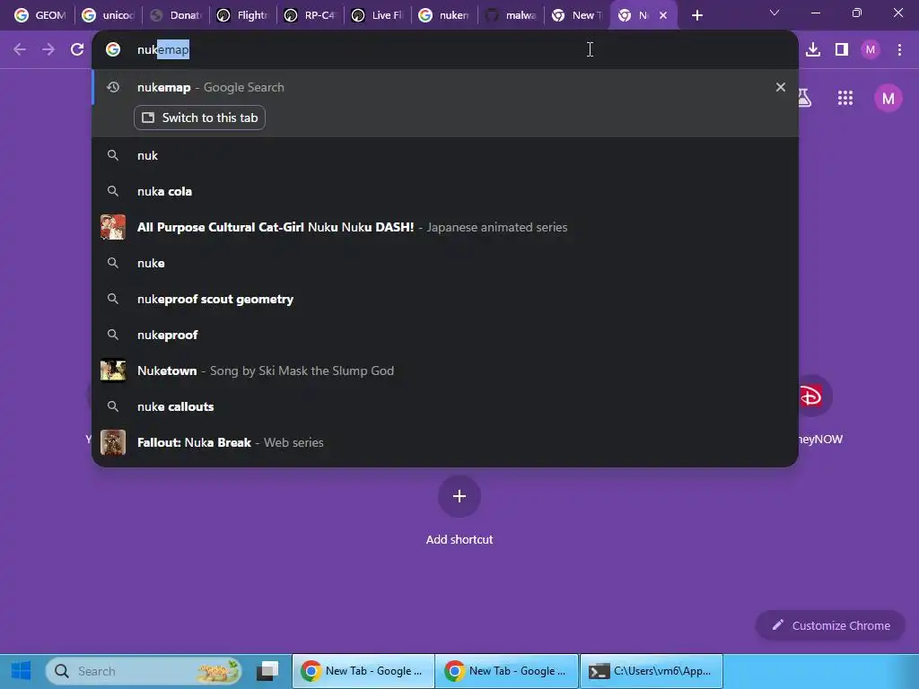919x689 pixels.
Task: Open the Windows Start menu
Action: pyautogui.click(x=22, y=671)
